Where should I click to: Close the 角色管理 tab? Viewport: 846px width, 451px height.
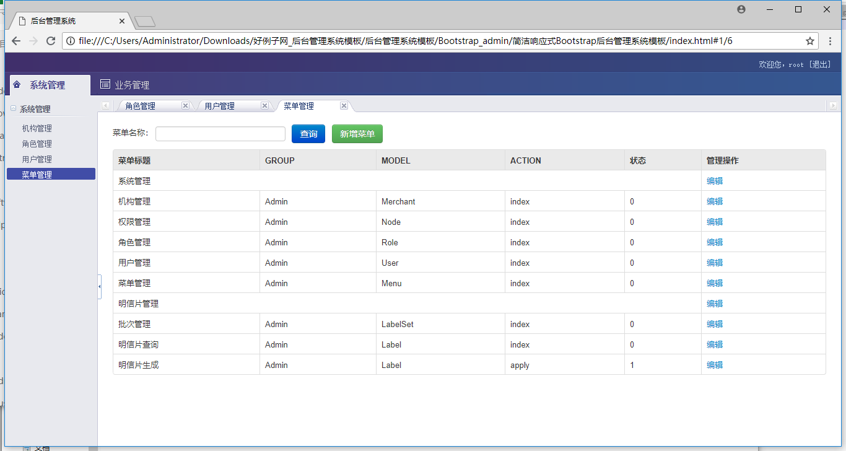click(x=185, y=106)
